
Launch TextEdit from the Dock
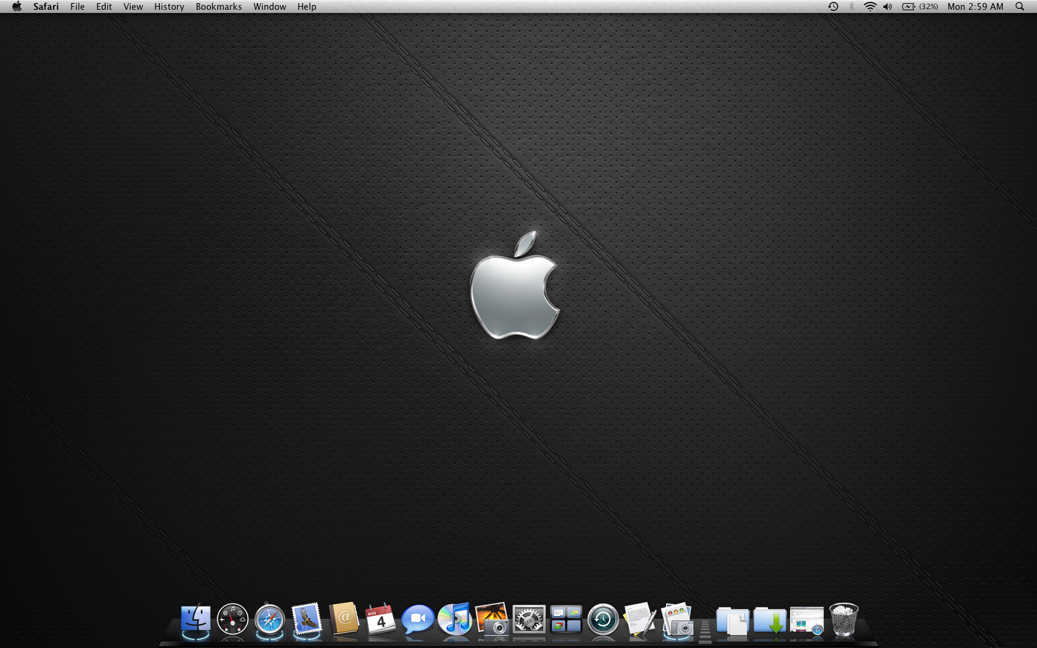pos(640,620)
